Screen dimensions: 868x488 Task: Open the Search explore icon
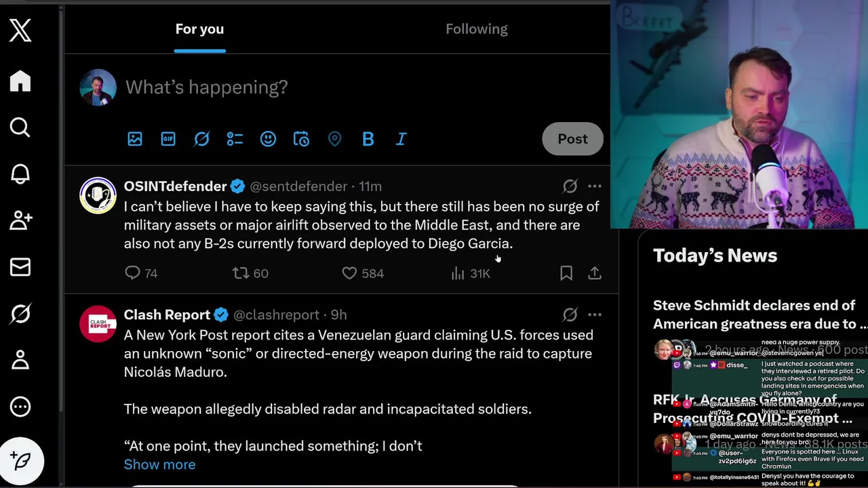[x=20, y=127]
